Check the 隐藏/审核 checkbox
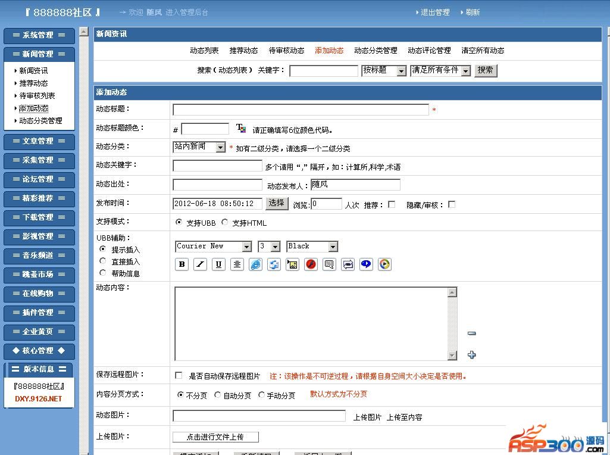This screenshot has height=455, width=610. coord(452,204)
